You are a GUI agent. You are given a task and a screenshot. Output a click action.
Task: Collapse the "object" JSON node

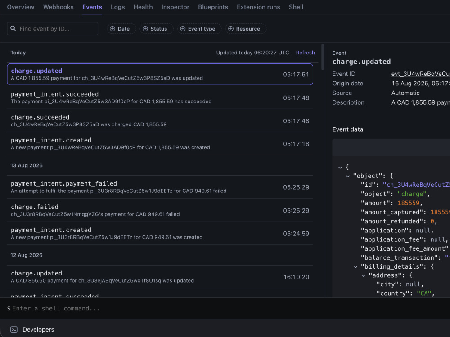click(x=348, y=176)
